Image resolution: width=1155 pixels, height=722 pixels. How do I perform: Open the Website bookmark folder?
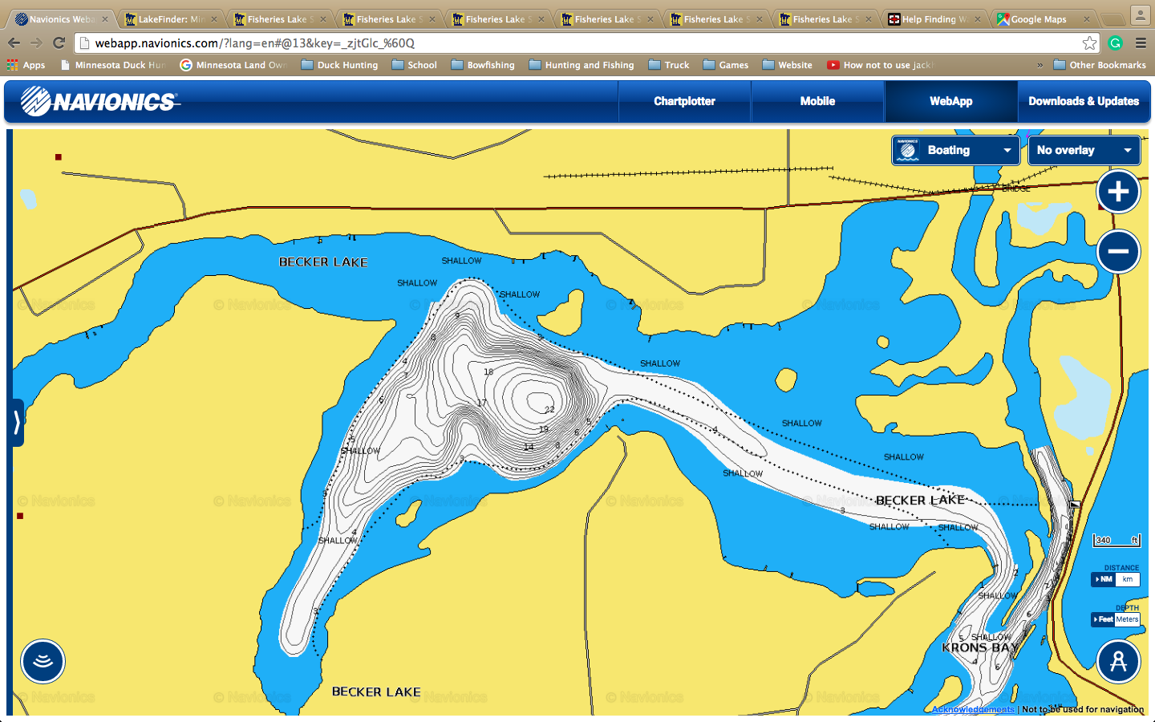click(x=788, y=65)
